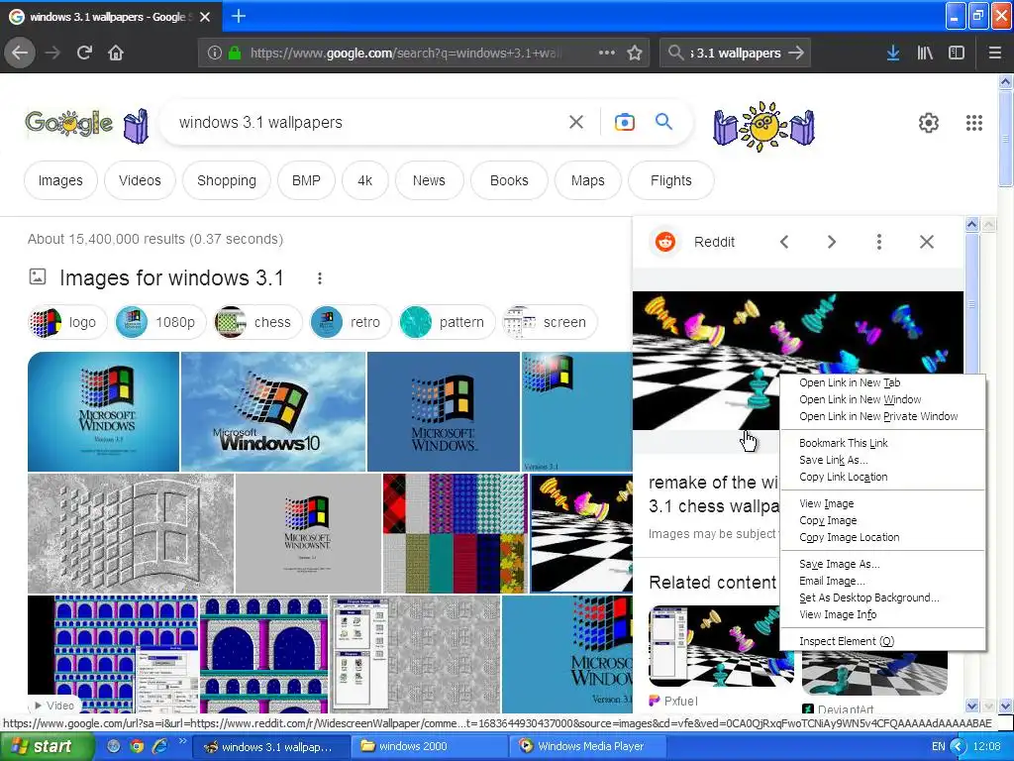Select Save Image As...
Screen dimensions: 1014x761
[882, 564]
